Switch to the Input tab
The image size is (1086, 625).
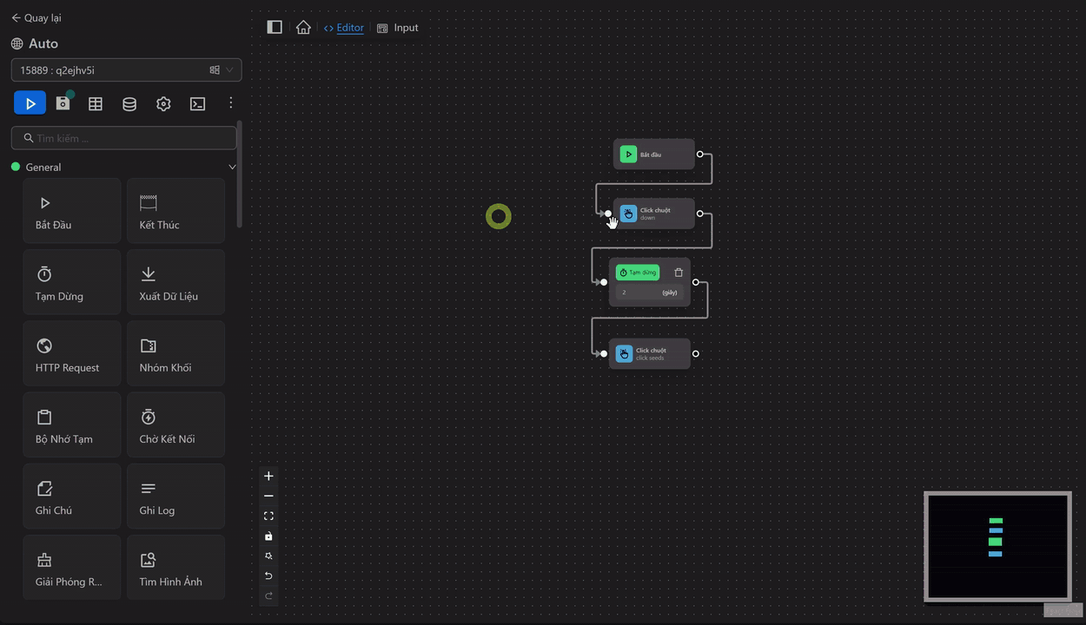click(398, 28)
